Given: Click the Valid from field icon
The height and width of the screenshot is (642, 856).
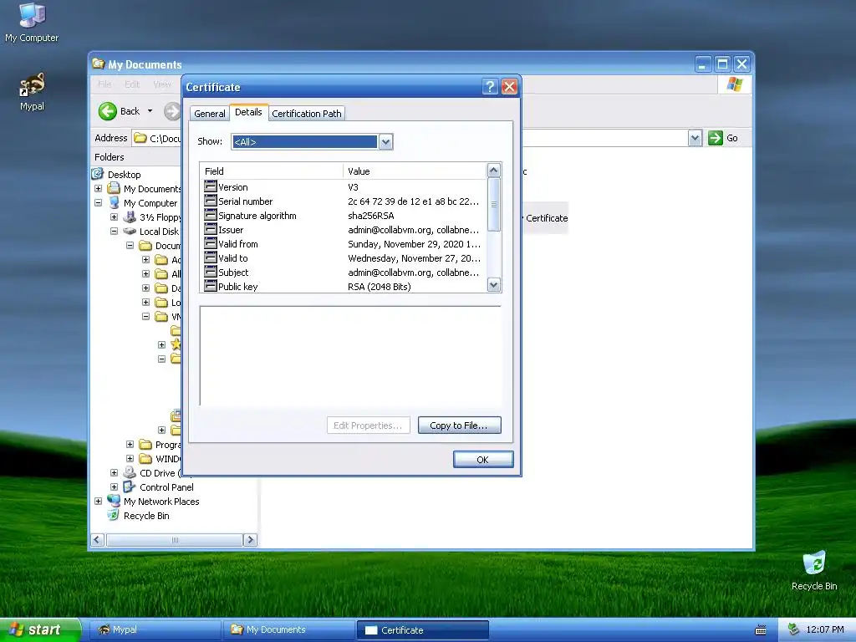Looking at the screenshot, I should tap(211, 243).
